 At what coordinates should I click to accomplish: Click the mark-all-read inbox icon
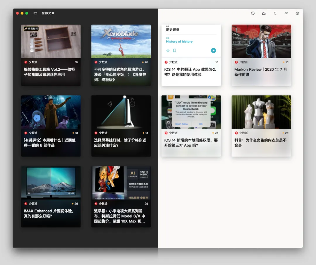coord(264,13)
